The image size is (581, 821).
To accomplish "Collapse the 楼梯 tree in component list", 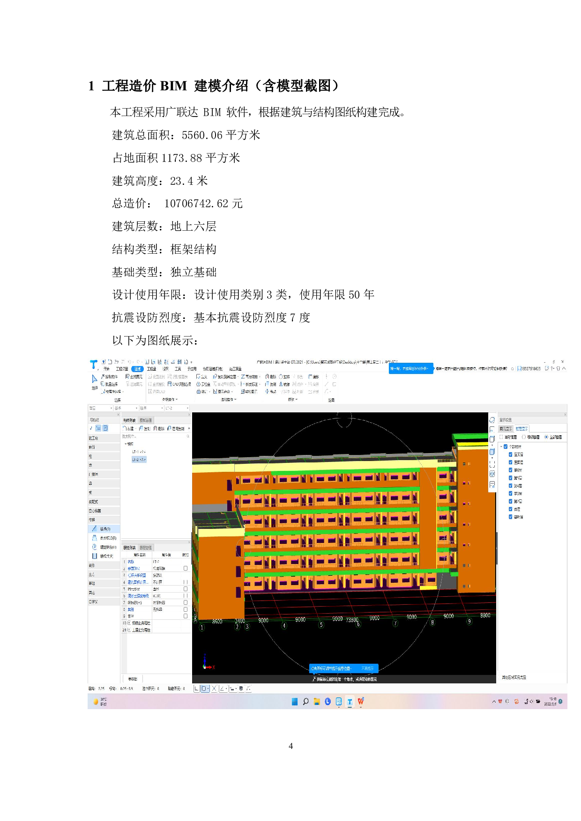I will (x=125, y=444).
